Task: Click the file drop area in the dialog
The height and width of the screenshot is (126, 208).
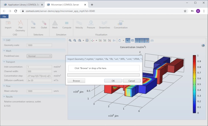Action: 104,68
